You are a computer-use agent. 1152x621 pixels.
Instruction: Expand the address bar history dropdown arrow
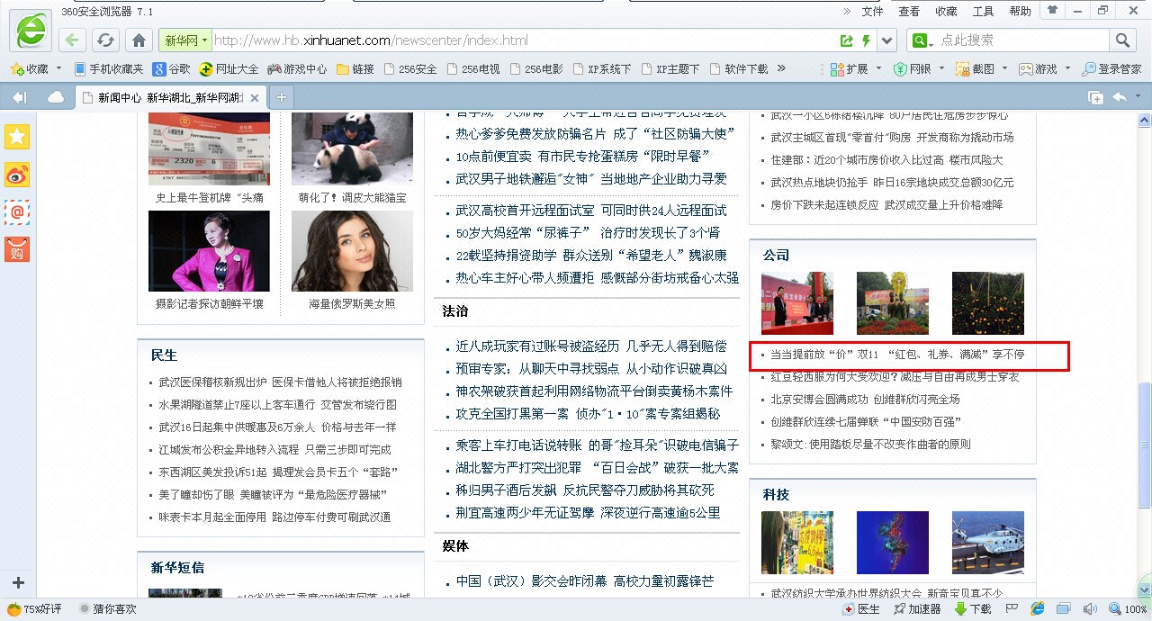click(x=888, y=40)
